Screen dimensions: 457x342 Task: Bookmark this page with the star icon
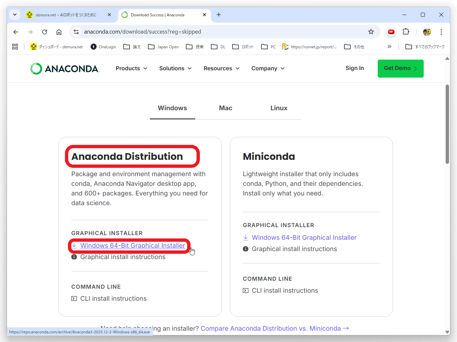tap(371, 32)
